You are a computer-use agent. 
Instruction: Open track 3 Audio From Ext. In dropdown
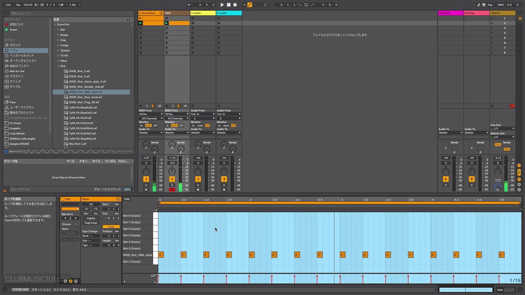tap(203, 114)
